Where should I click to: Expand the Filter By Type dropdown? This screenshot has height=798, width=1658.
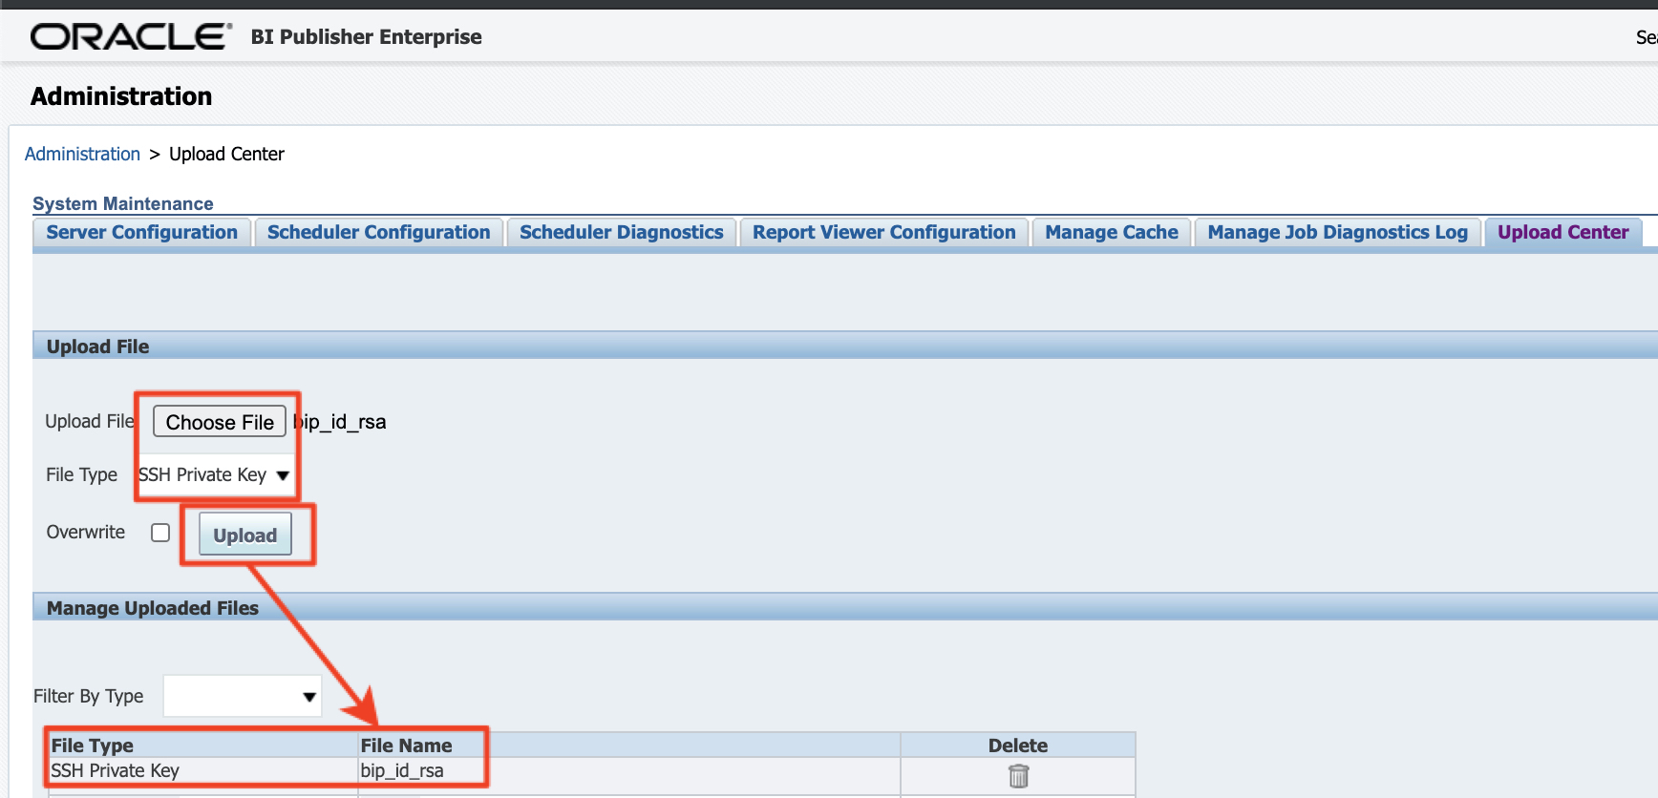point(243,696)
